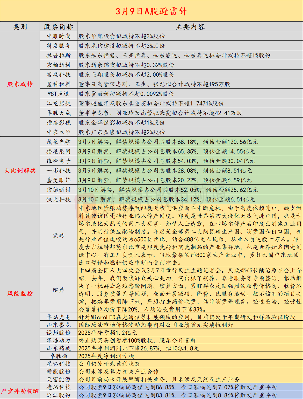Screen dimensions: 303x399
Task: Select stock name 富淼科技
Action: pos(59,75)
